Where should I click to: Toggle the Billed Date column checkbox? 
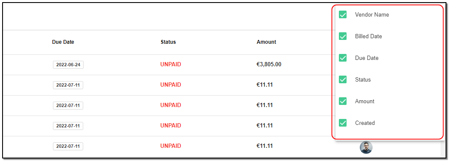point(343,36)
